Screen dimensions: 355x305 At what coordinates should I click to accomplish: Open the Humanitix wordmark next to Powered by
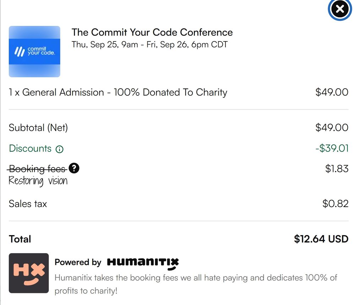[x=142, y=263]
